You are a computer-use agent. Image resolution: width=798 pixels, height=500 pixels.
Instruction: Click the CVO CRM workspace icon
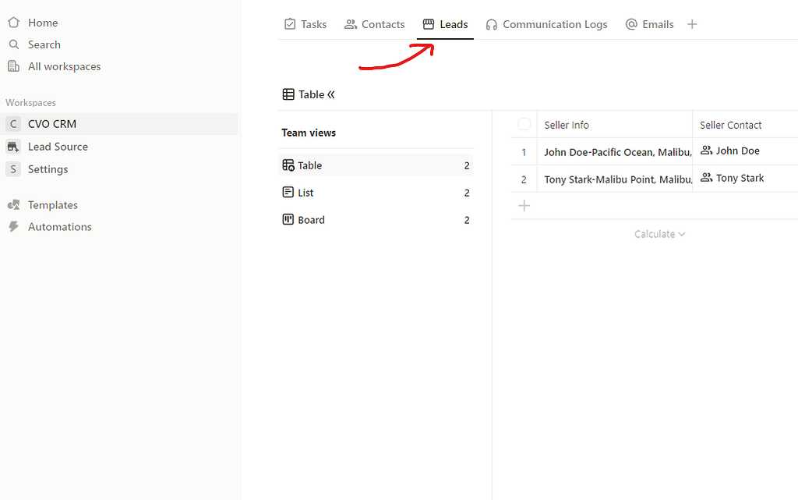pyautogui.click(x=13, y=123)
